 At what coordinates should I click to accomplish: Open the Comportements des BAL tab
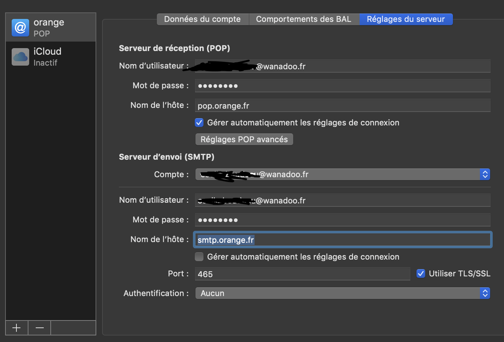[304, 19]
